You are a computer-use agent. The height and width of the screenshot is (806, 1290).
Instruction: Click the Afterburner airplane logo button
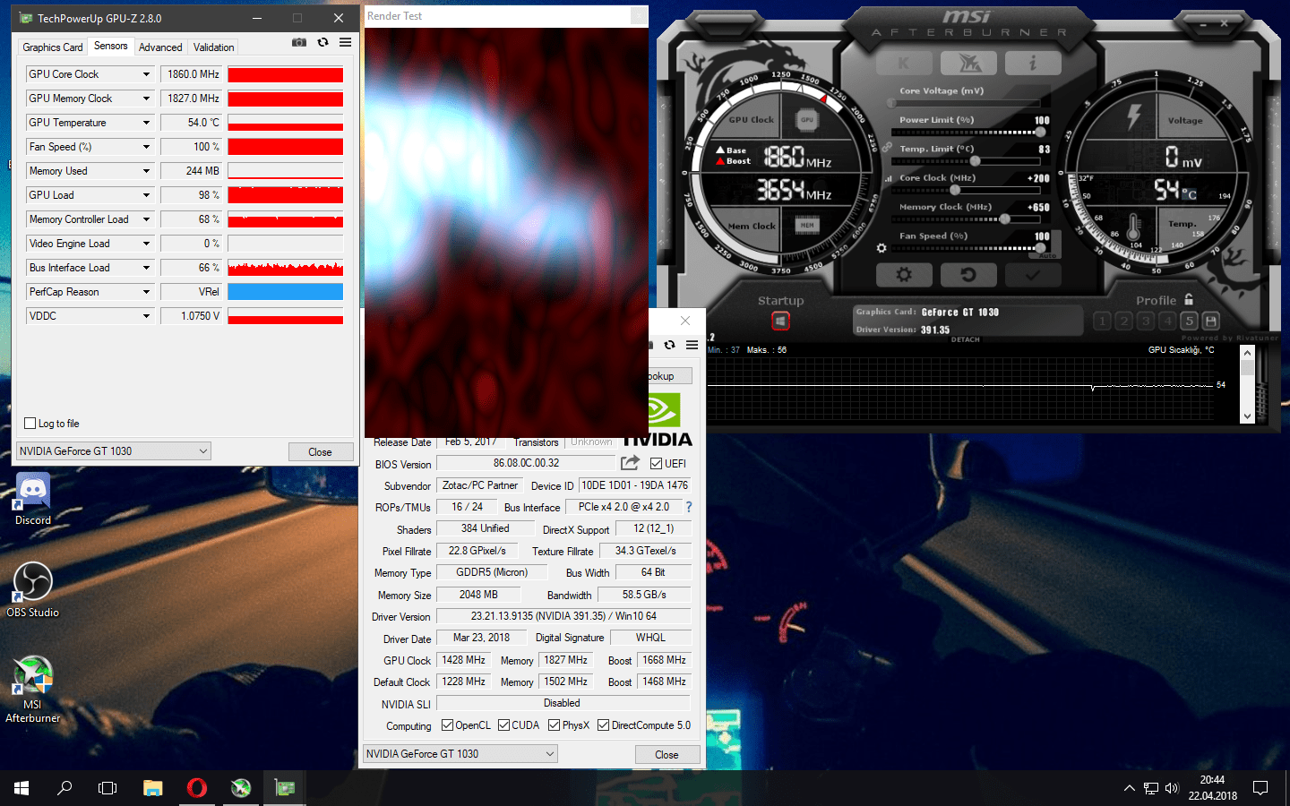(970, 63)
